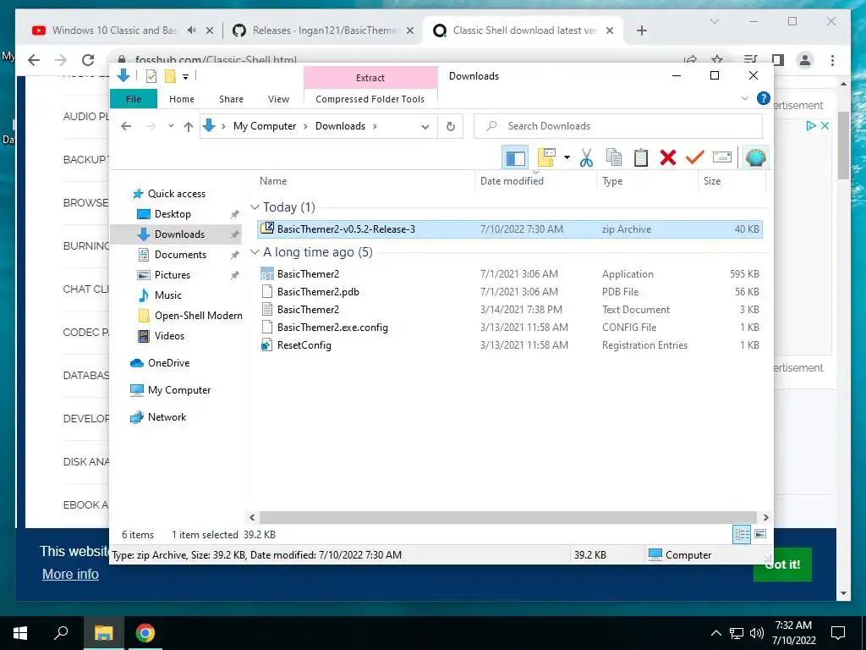Click the Downloads arrow icon in title bar
866x650 pixels.
[123, 75]
